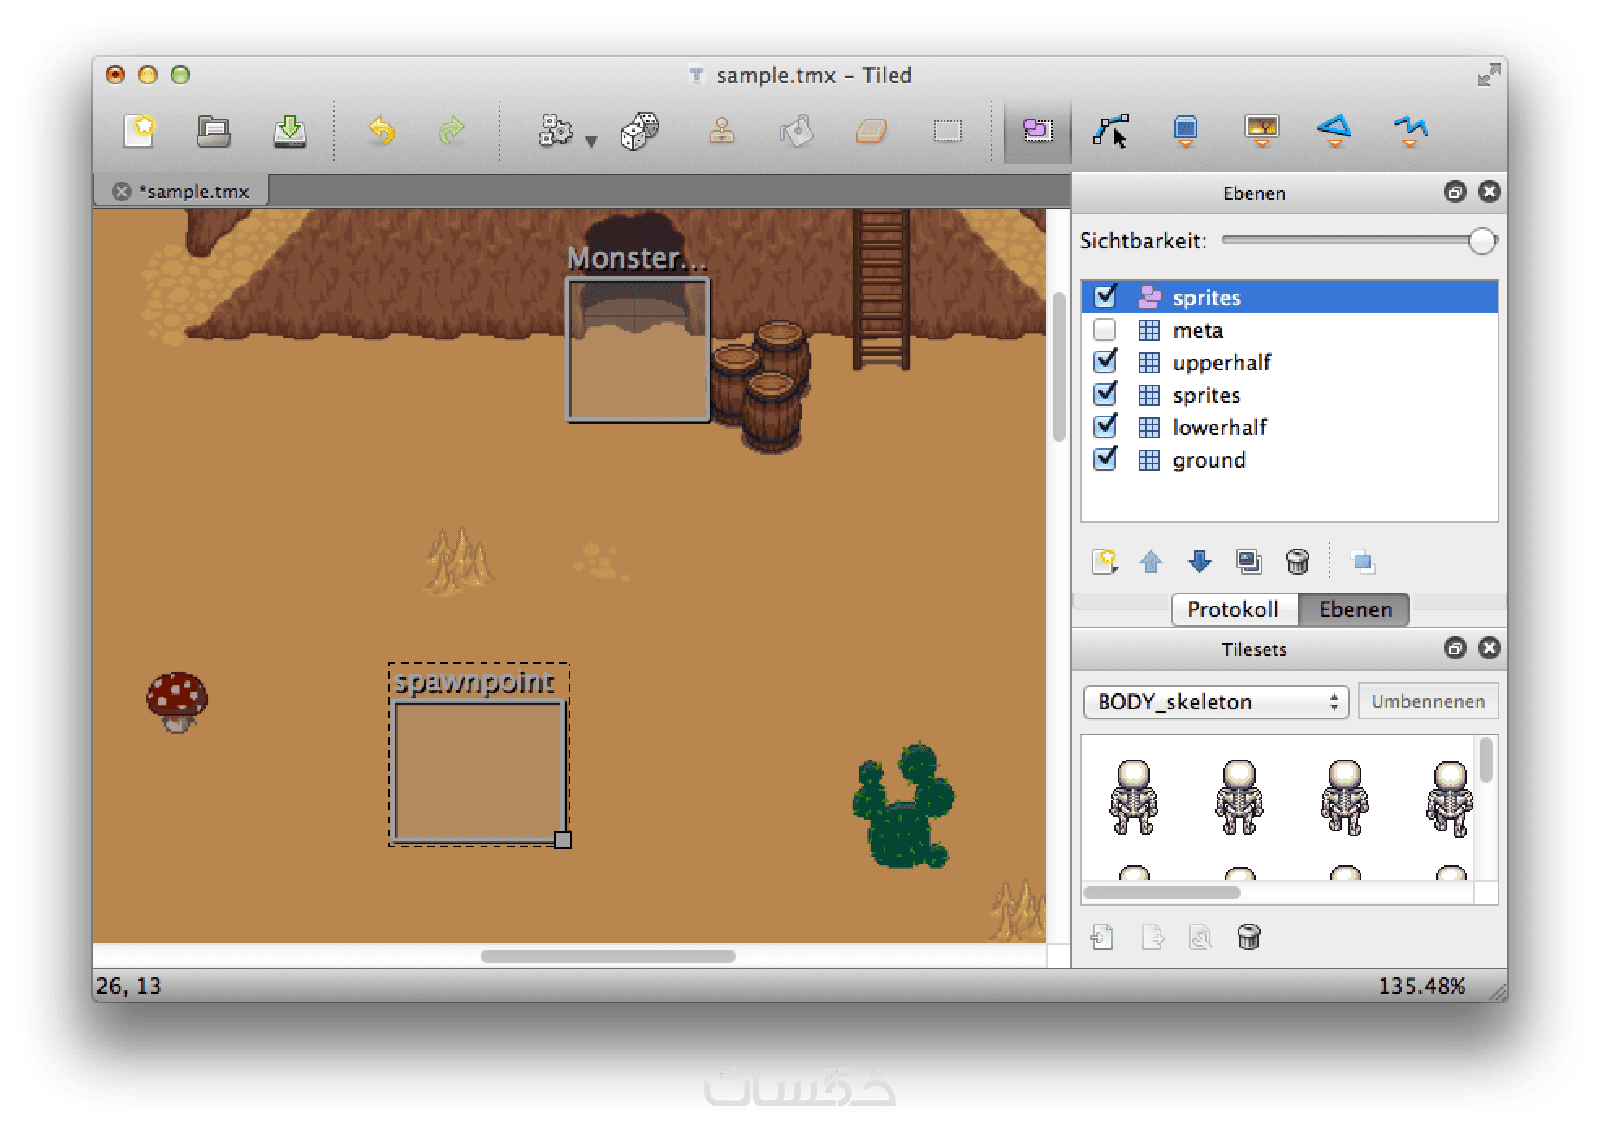Undo the last action
1600x1130 pixels.
pos(381,131)
